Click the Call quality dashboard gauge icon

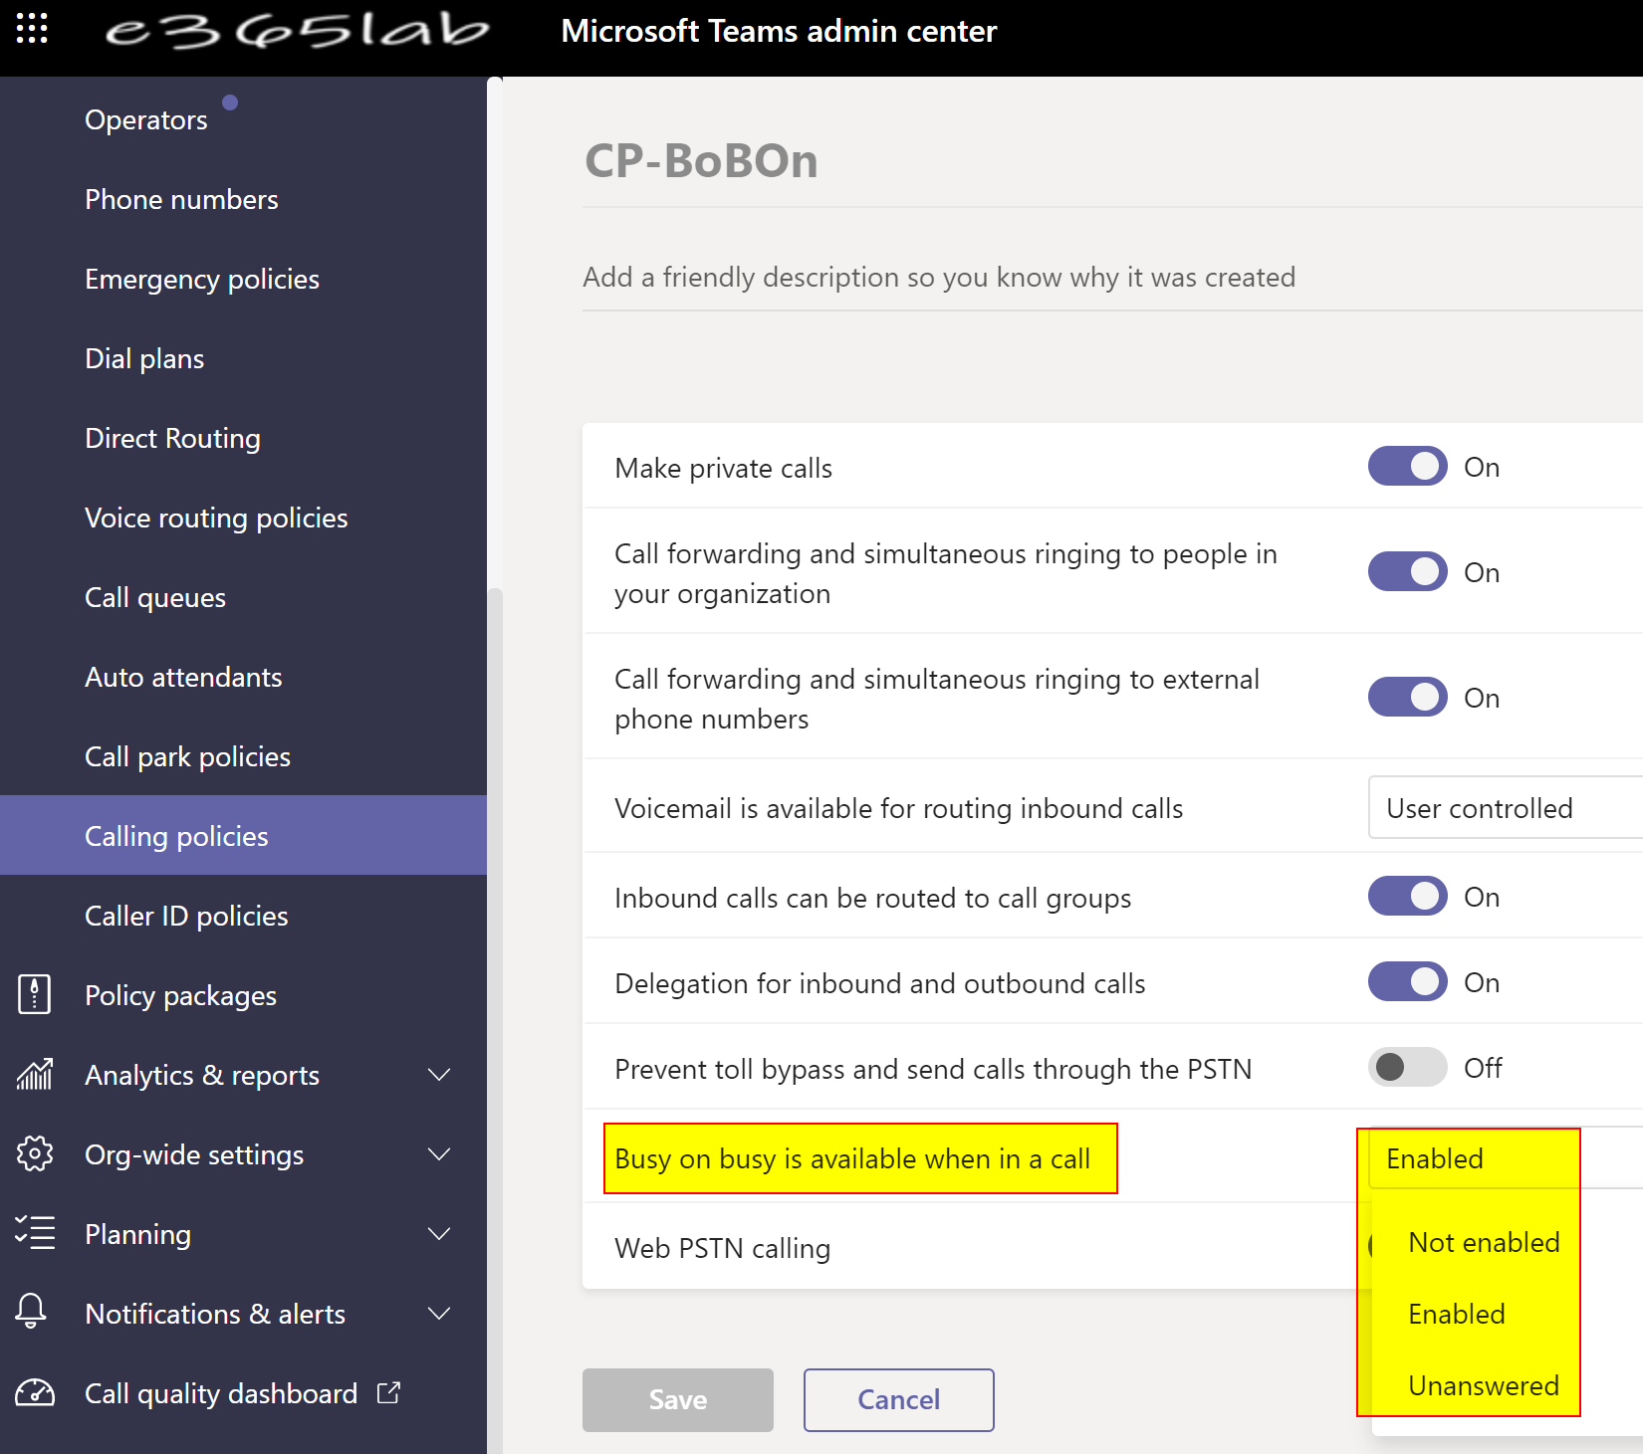click(34, 1393)
